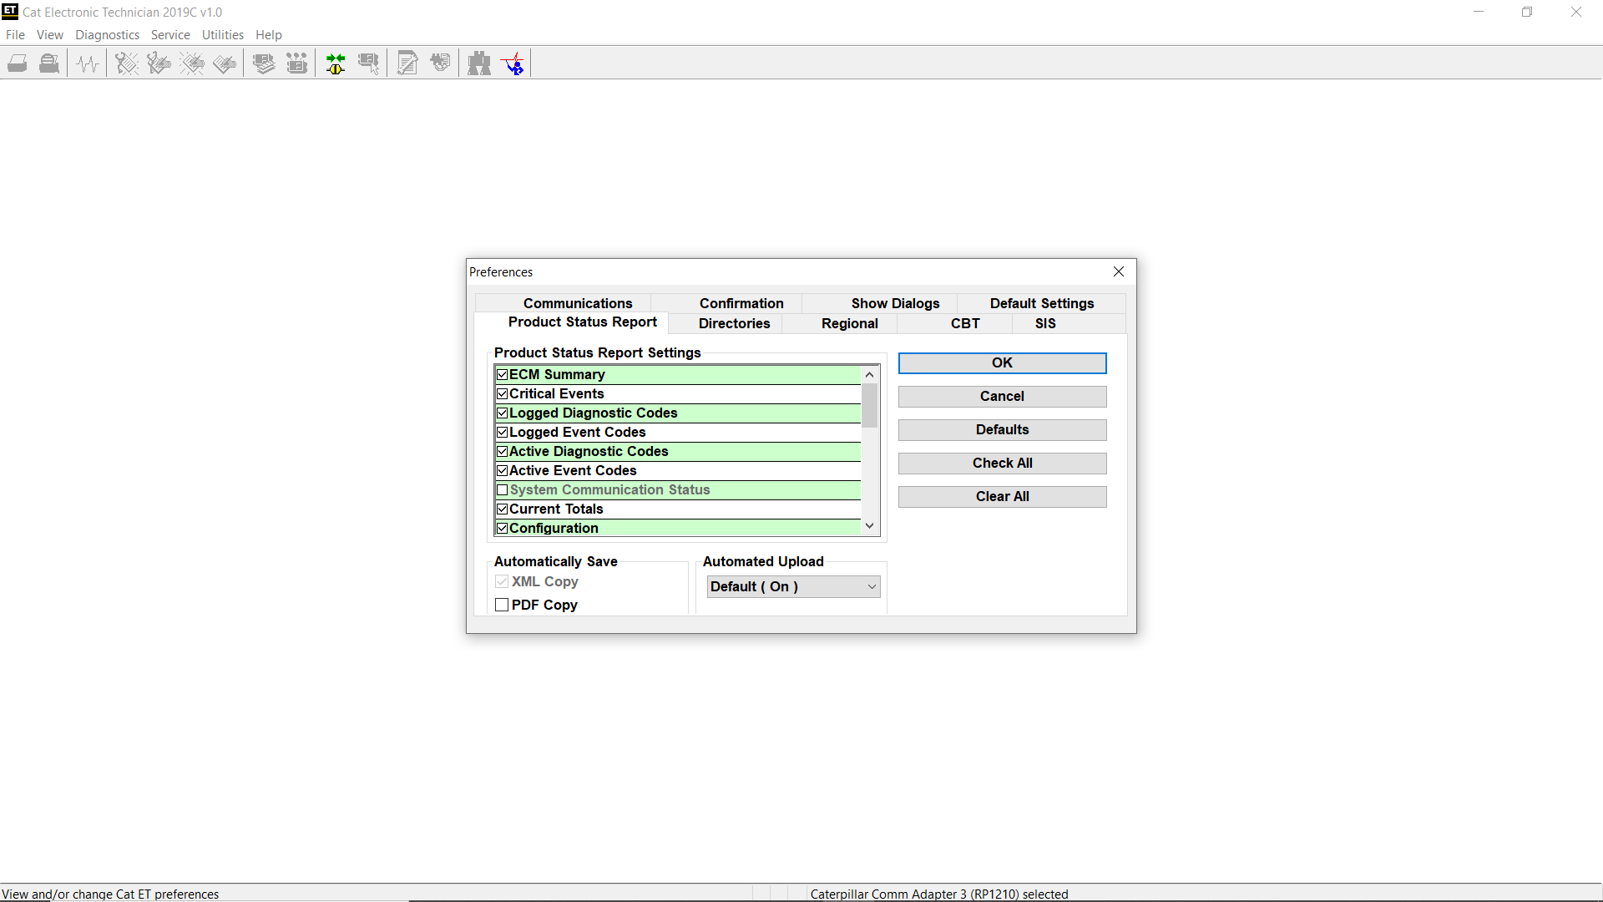Check the PDF Copy option
This screenshot has height=902, width=1603.
click(502, 605)
